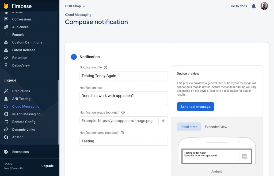The width and height of the screenshot is (274, 176).
Task: Click the Funnels bars icon
Action: (x=6, y=34)
